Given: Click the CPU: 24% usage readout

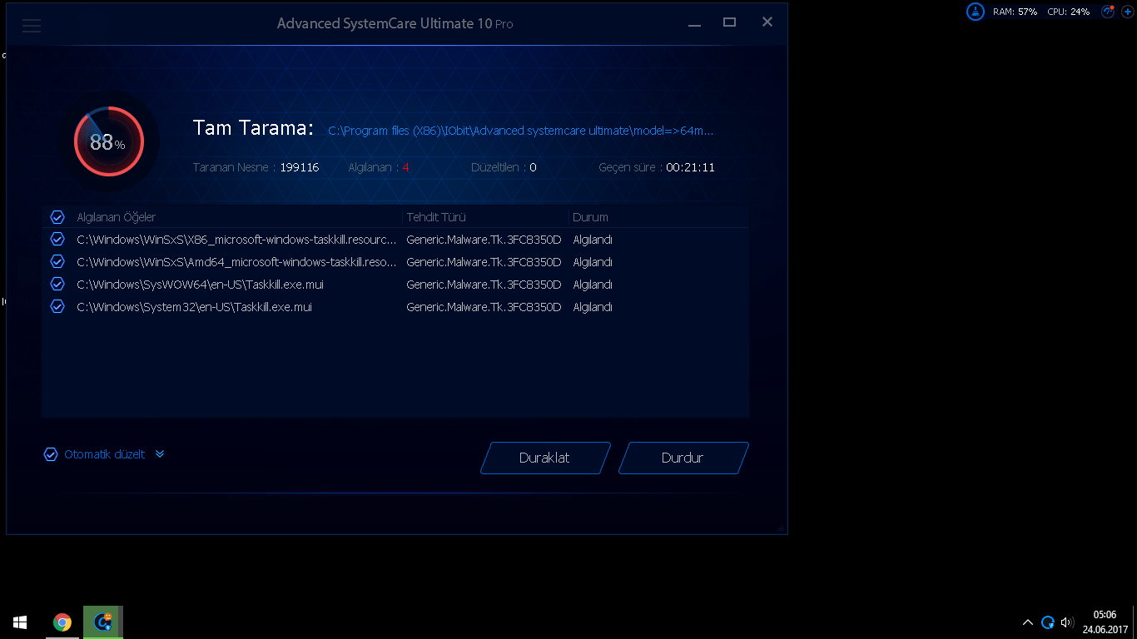Looking at the screenshot, I should pyautogui.click(x=1068, y=12).
